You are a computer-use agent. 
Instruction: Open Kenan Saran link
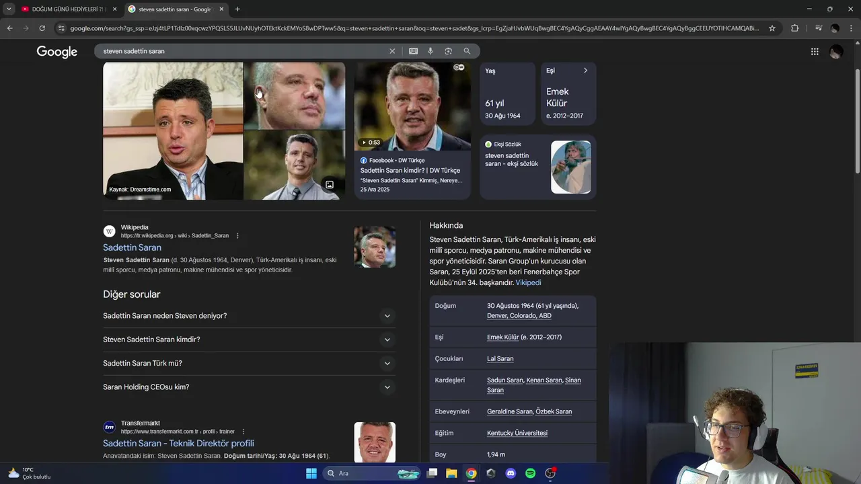(544, 380)
